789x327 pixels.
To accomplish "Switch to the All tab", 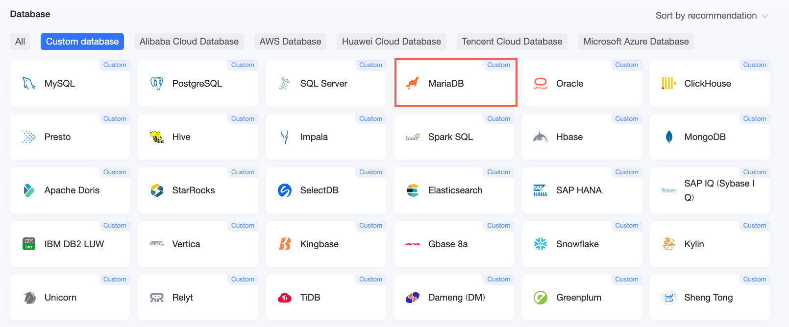I will (20, 42).
